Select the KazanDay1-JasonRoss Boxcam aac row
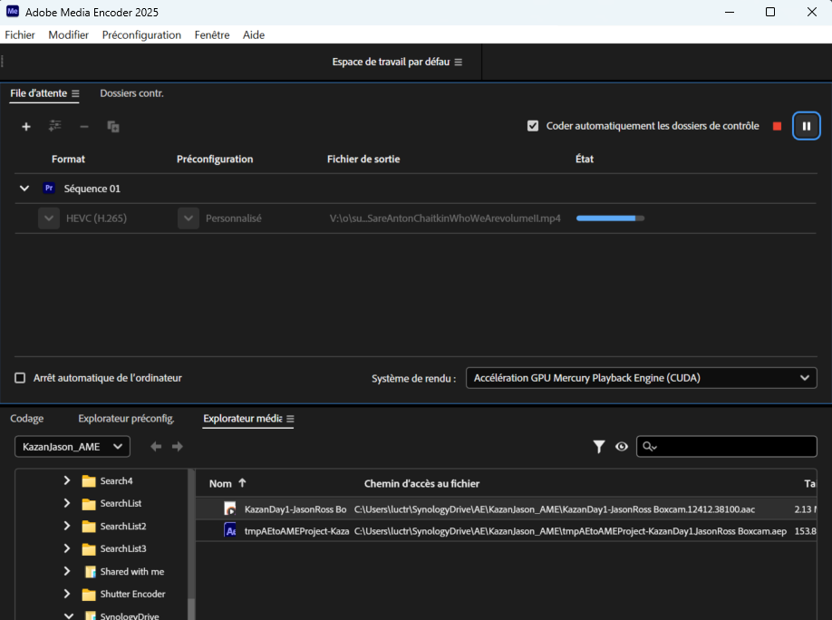The image size is (832, 620). 507,509
